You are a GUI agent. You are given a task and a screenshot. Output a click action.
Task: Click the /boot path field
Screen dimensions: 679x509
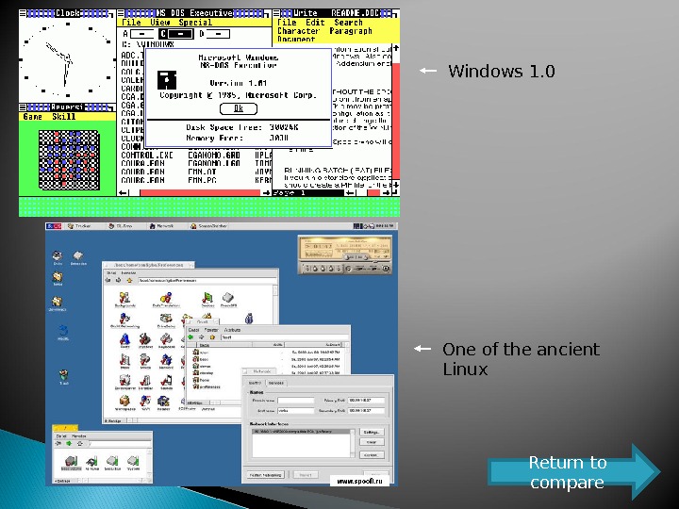click(x=284, y=337)
